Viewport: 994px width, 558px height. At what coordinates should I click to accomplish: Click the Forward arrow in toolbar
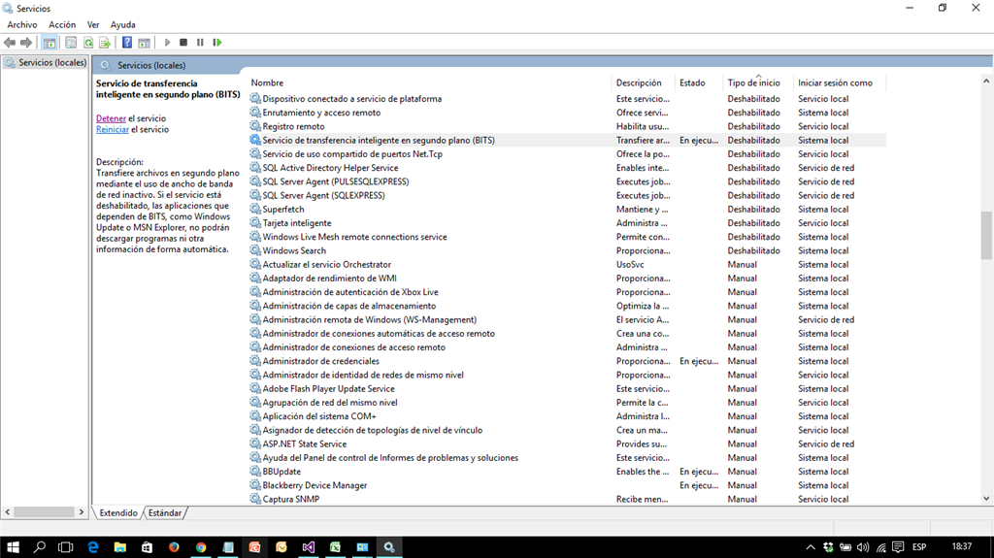tap(26, 43)
